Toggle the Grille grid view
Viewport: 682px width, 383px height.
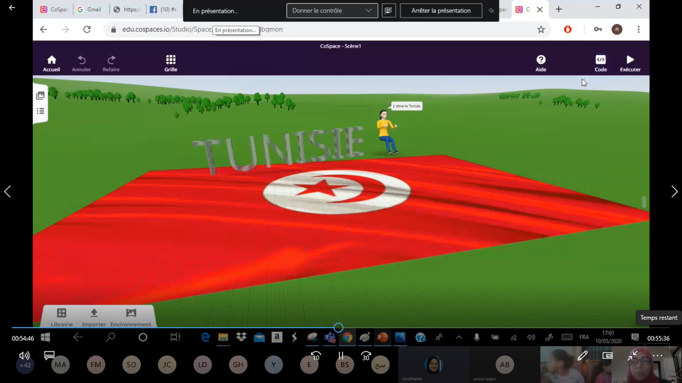pos(170,63)
